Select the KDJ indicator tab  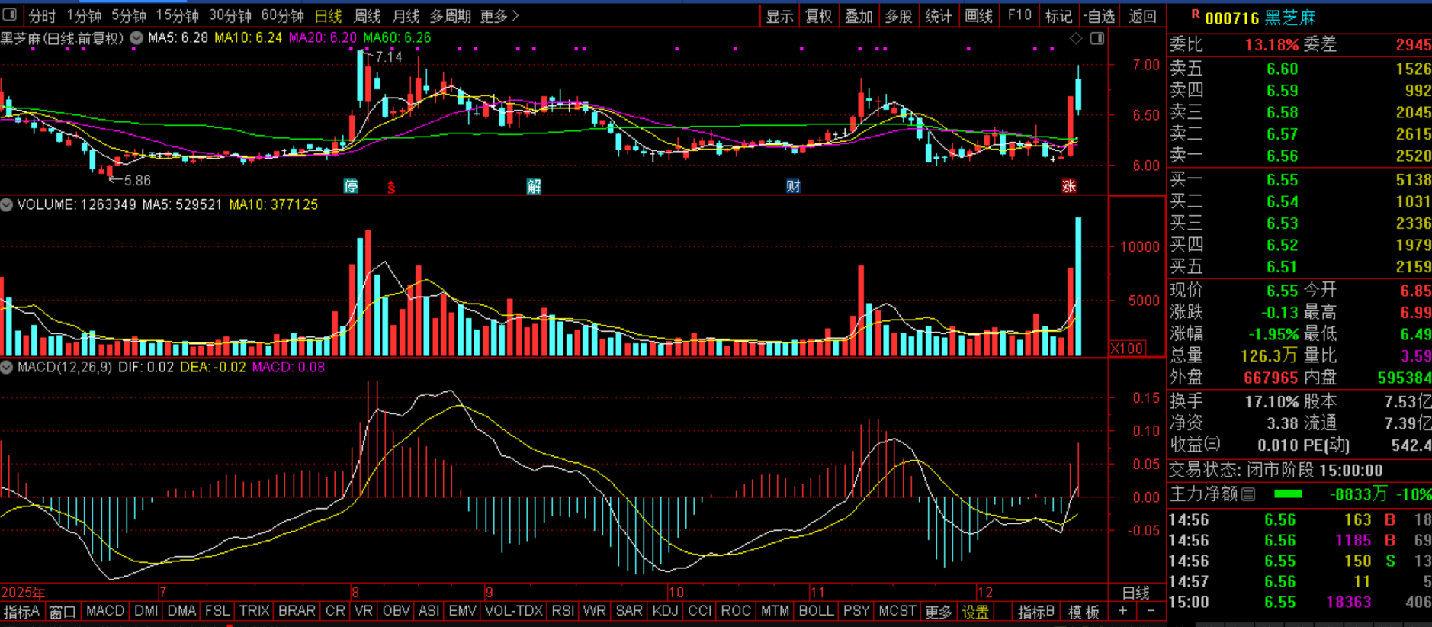click(665, 611)
